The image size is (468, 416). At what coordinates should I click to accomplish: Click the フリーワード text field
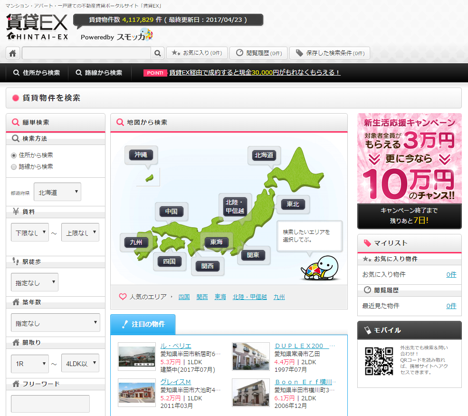point(50,404)
